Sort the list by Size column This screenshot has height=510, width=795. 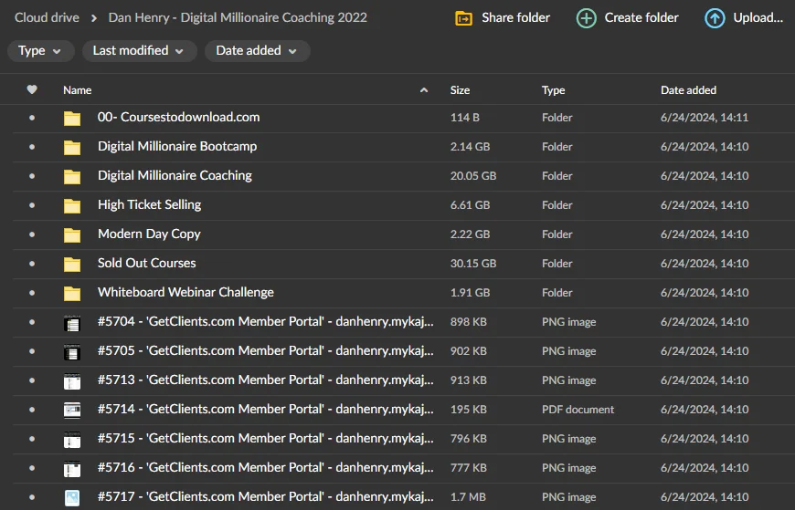[x=460, y=90]
